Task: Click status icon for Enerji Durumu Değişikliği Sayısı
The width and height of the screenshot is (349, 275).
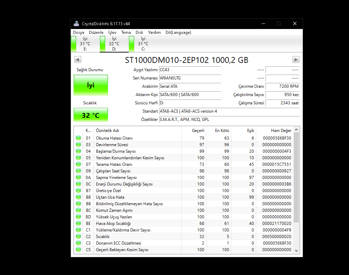Action: click(x=78, y=184)
